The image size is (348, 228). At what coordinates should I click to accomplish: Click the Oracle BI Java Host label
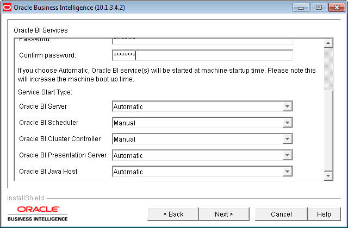48,172
